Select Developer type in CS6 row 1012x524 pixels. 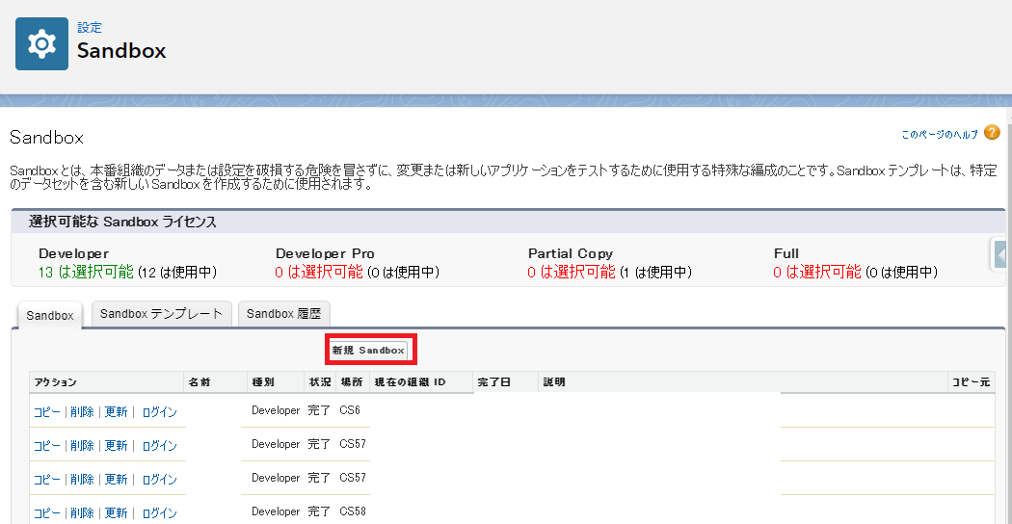[x=276, y=410]
